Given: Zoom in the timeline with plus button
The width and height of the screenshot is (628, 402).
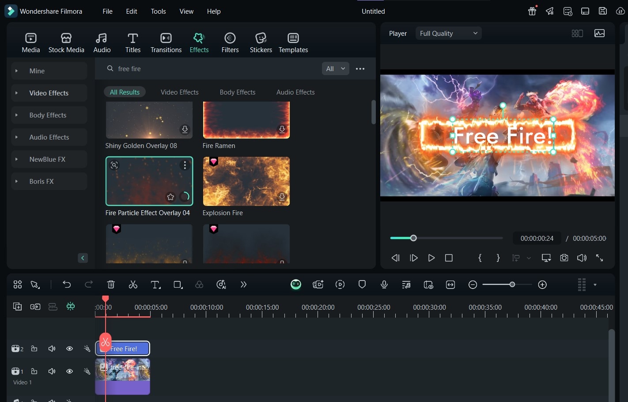Looking at the screenshot, I should pyautogui.click(x=543, y=285).
